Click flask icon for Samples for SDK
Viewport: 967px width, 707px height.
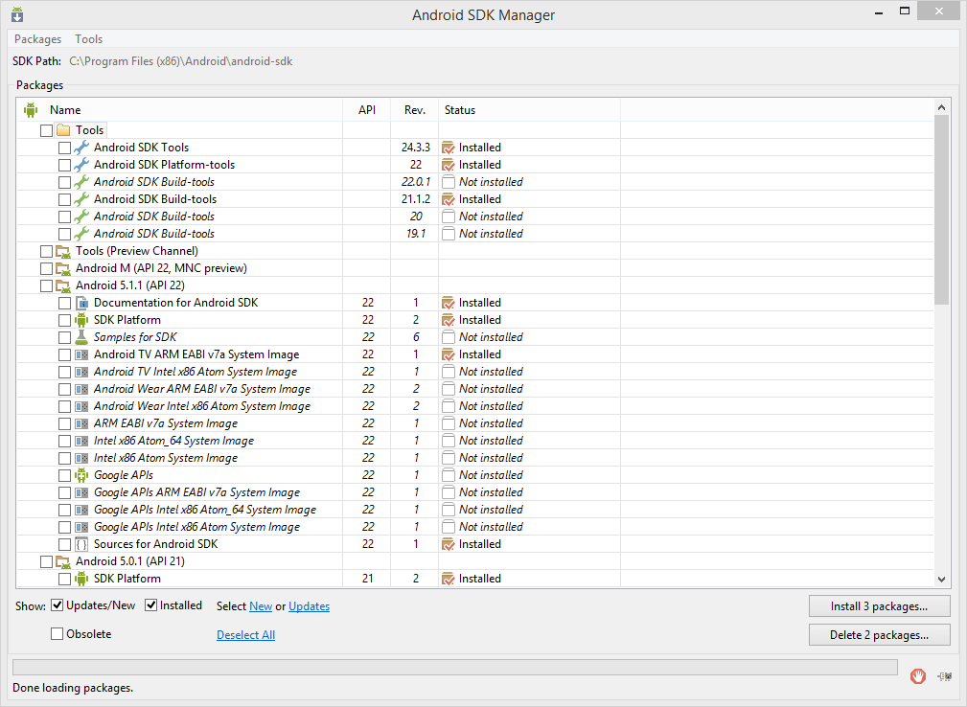[81, 337]
